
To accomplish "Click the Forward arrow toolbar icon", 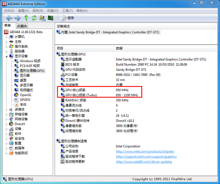I will click(x=17, y=18).
